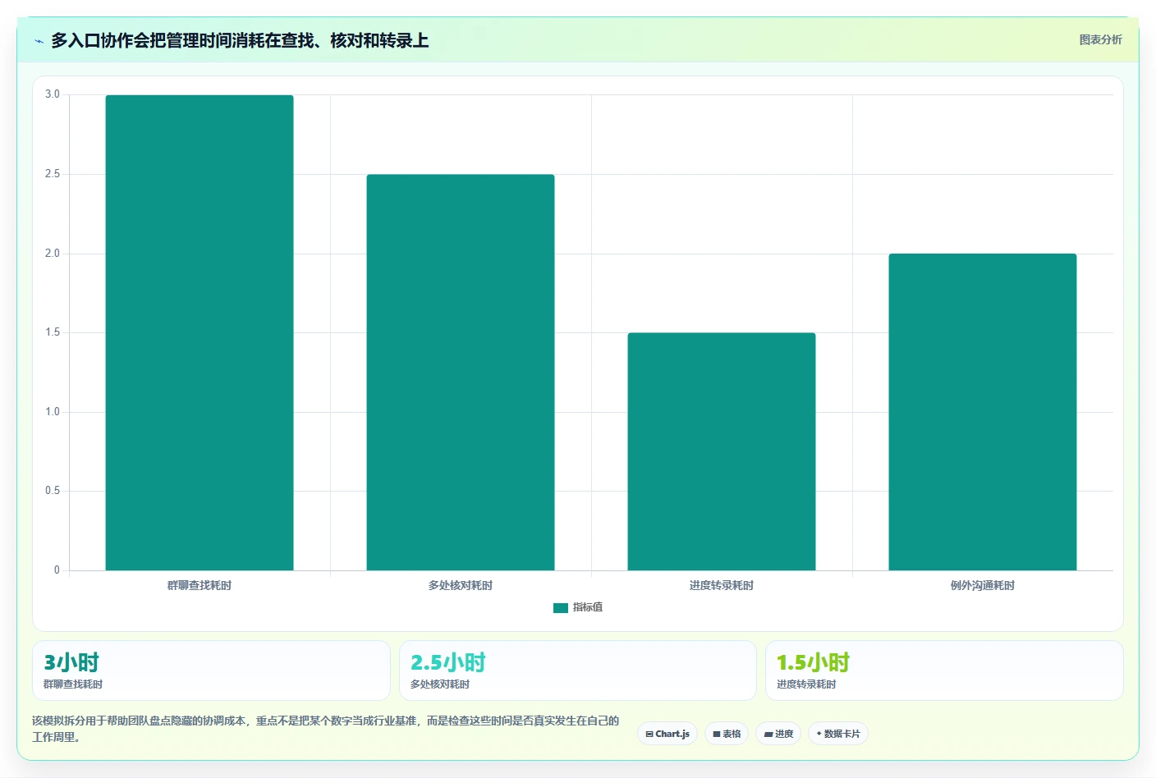Click the 多处核对耗时 caption under 2.5小时
Image resolution: width=1156 pixels, height=778 pixels.
pos(440,684)
